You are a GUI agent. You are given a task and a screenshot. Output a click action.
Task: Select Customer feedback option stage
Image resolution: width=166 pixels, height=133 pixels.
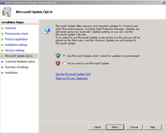(20, 61)
